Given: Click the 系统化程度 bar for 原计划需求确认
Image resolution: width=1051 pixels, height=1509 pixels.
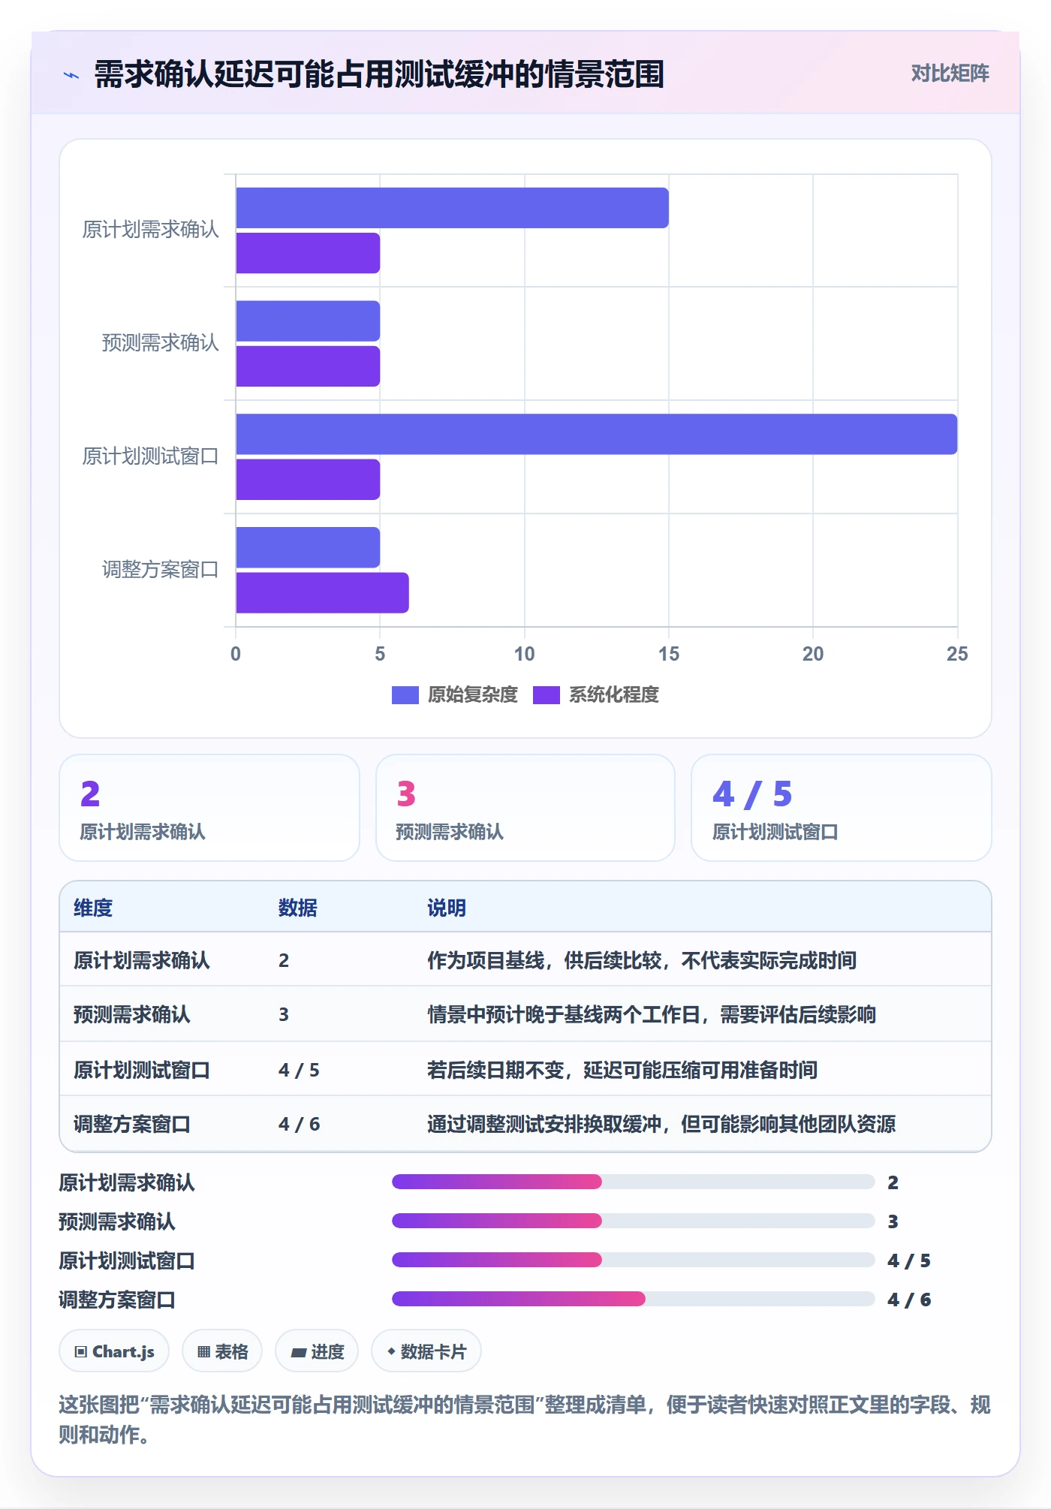Looking at the screenshot, I should (309, 253).
